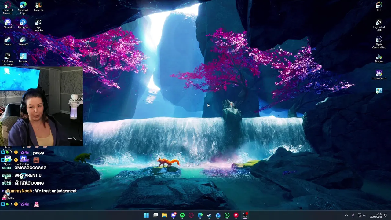
Task: Open the volume control in the tray
Action: pyautogui.click(x=364, y=215)
